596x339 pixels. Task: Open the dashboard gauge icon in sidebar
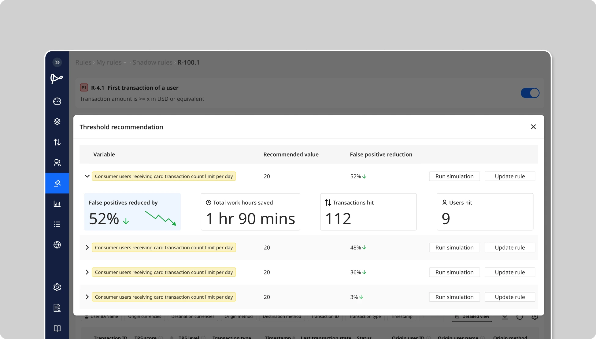(57, 101)
